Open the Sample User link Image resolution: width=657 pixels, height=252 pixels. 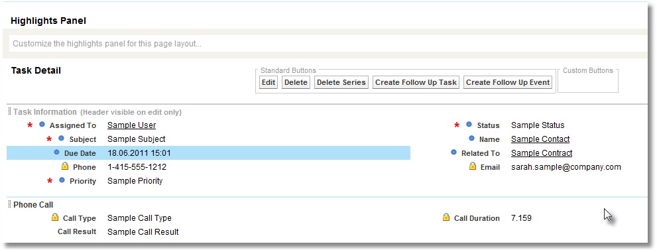(x=131, y=125)
